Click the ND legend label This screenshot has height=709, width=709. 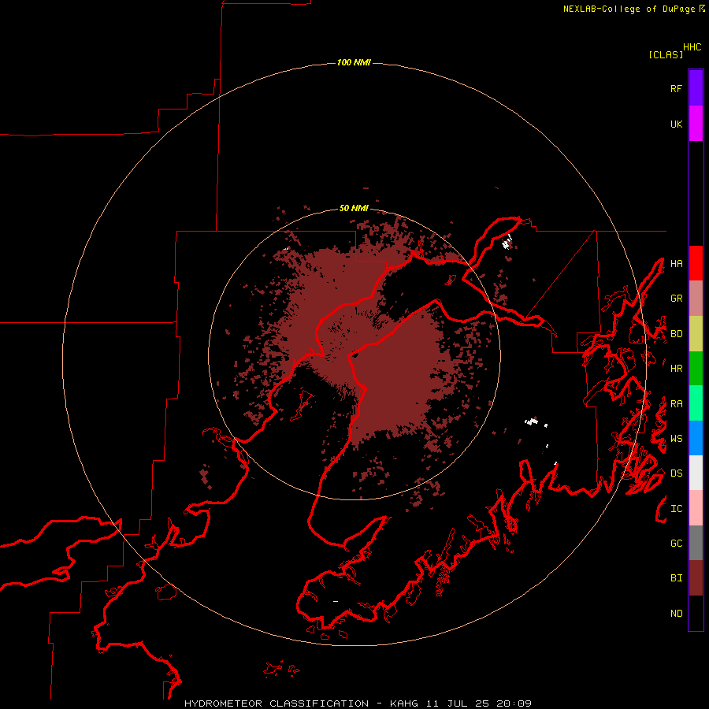pos(676,614)
